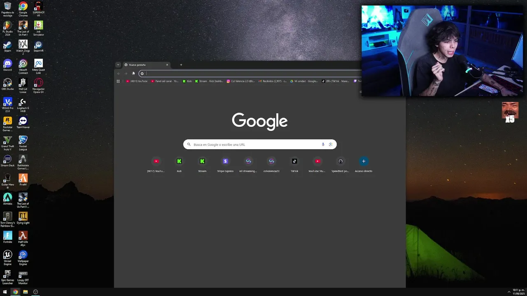Viewport: 527px width, 296px height.
Task: Open the Watch_Dogs 2 shortcut
Action: click(23, 47)
